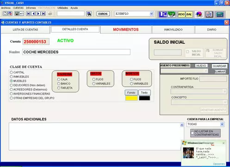Open the Informes menu
The width and height of the screenshot is (230, 167).
point(31,8)
